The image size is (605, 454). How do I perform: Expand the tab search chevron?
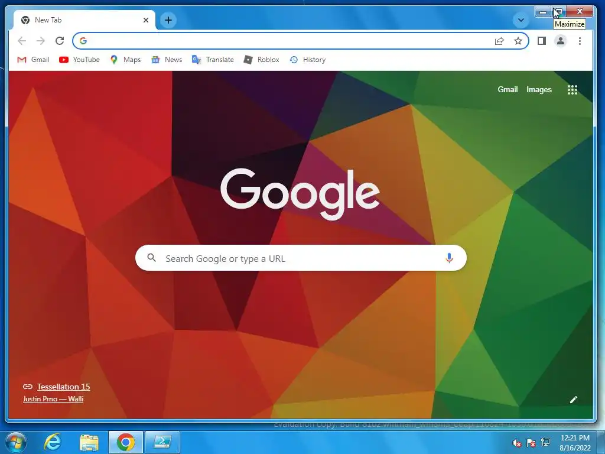[x=521, y=20]
